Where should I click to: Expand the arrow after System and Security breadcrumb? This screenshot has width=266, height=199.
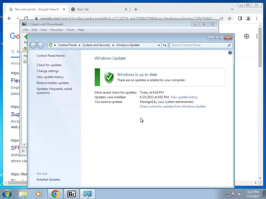click(x=113, y=45)
